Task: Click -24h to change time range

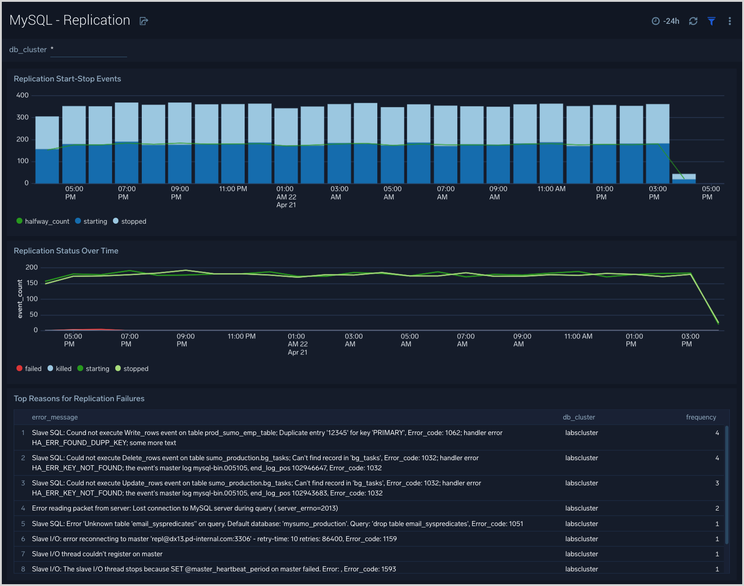Action: pos(671,21)
